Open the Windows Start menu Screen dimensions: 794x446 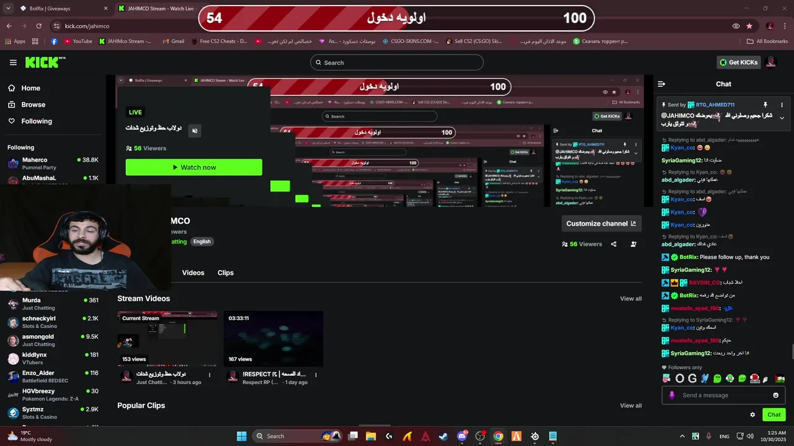coord(242,436)
